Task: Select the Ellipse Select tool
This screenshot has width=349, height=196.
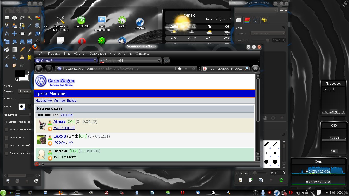Action: point(15,18)
